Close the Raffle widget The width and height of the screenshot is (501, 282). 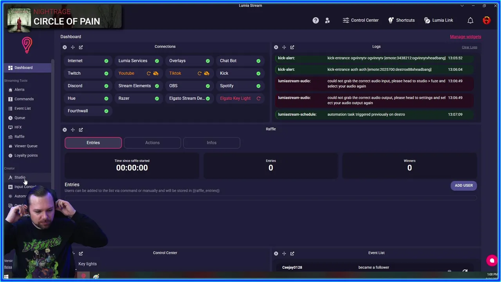point(65,130)
